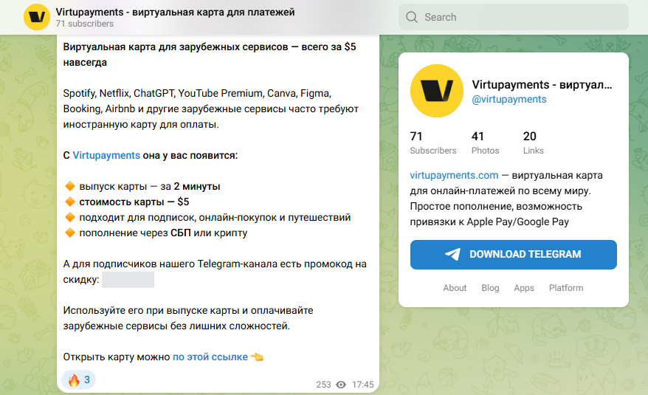Open the Platform footer link
The width and height of the screenshot is (648, 395).
[566, 288]
